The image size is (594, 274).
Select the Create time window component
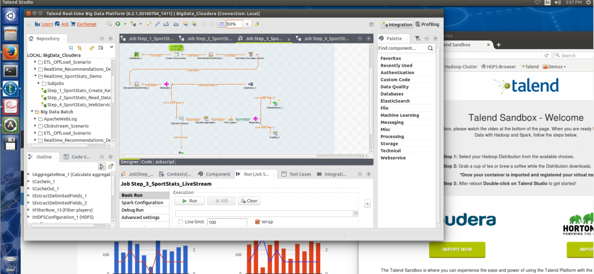click(176, 54)
